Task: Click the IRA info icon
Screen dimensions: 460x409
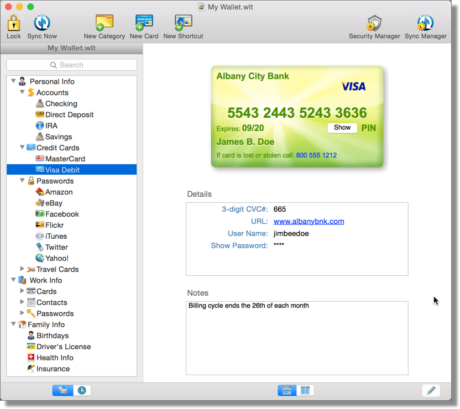Action: tap(40, 125)
